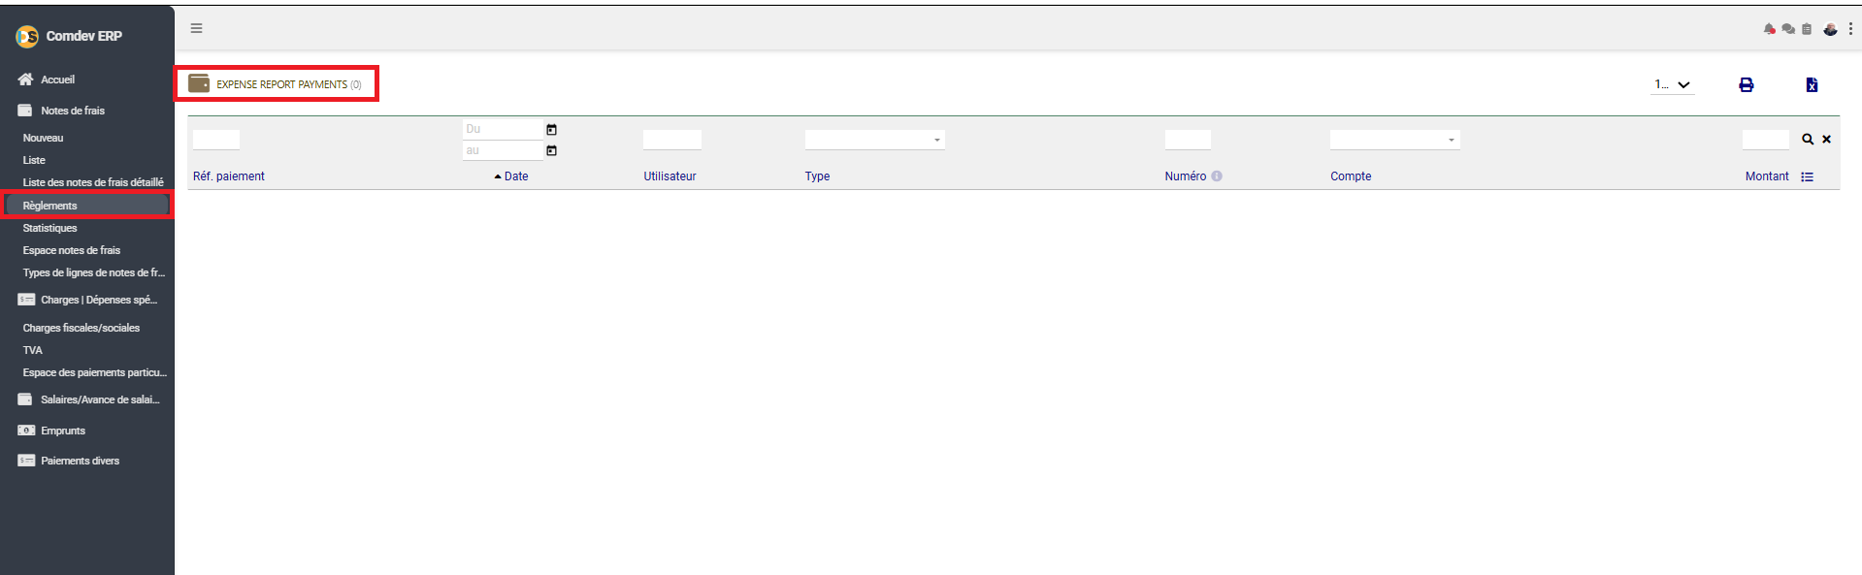1862x575 pixels.
Task: Click the Comdev ERP logo
Action: tap(27, 37)
